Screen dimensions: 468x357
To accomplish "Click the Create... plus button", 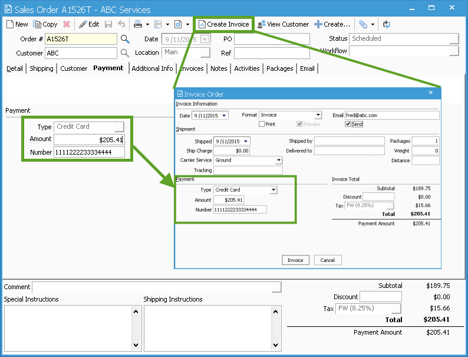I will click(x=332, y=24).
